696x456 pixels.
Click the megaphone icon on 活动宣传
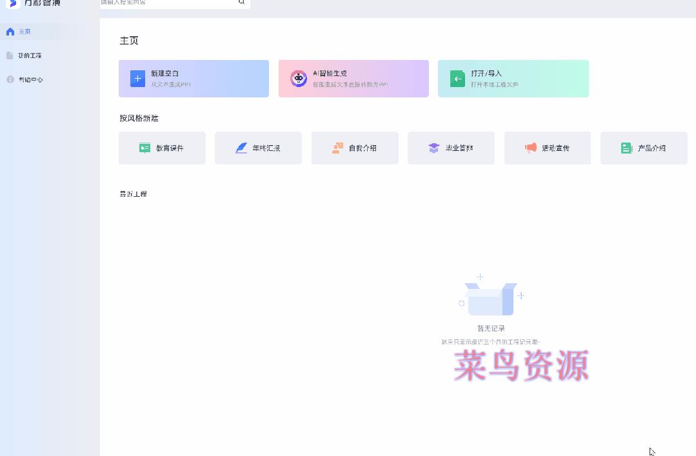click(x=530, y=148)
